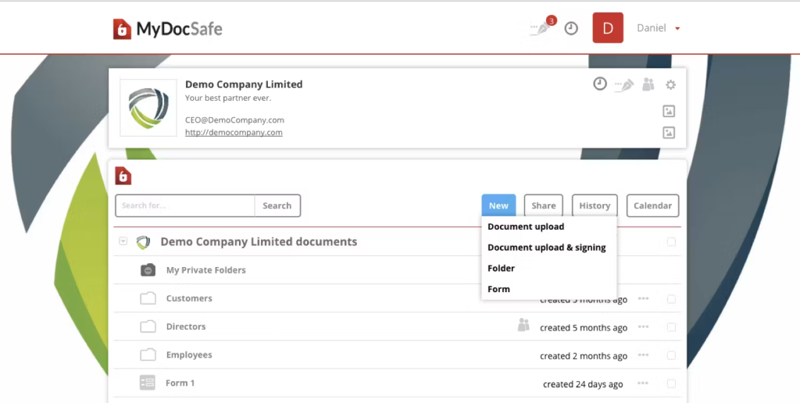
Task: Click the signature pen icon in company card
Action: pyautogui.click(x=623, y=84)
